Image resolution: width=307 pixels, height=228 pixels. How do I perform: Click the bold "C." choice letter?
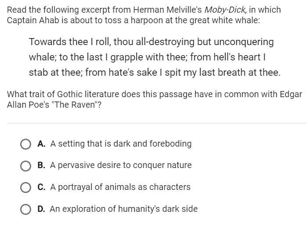point(41,187)
